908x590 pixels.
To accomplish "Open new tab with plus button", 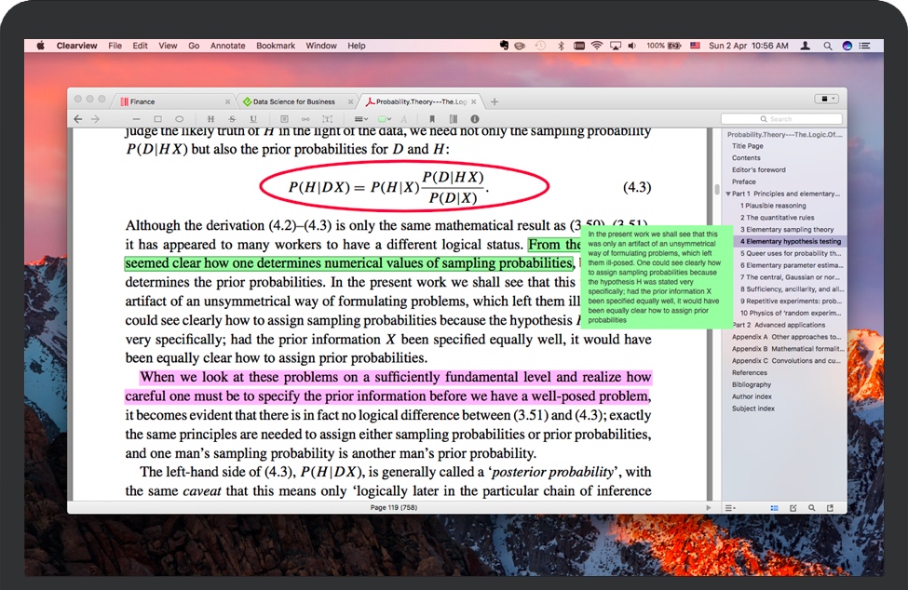I will 495,101.
